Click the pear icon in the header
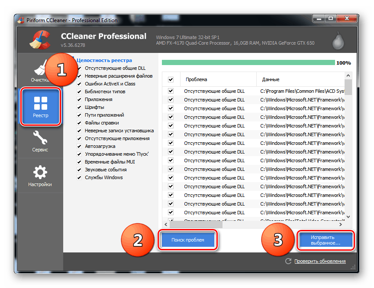The width and height of the screenshot is (374, 288). click(338, 41)
